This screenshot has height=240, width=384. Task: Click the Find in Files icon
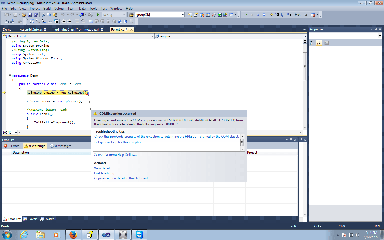click(131, 15)
